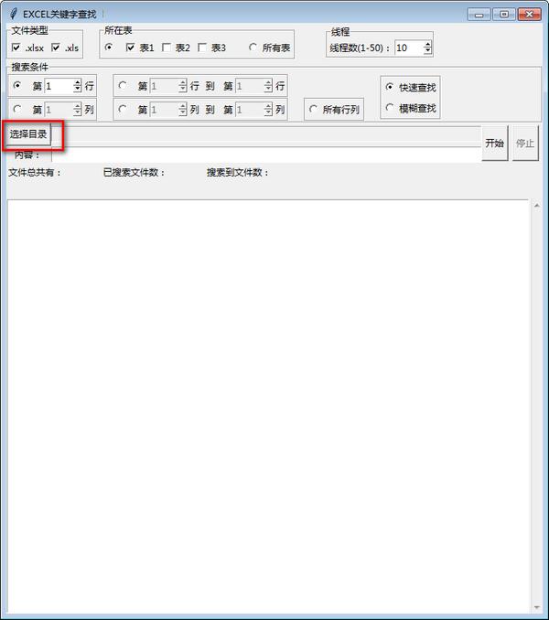Image resolution: width=549 pixels, height=620 pixels.
Task: Click the 选择目录 button
Action: tap(28, 134)
